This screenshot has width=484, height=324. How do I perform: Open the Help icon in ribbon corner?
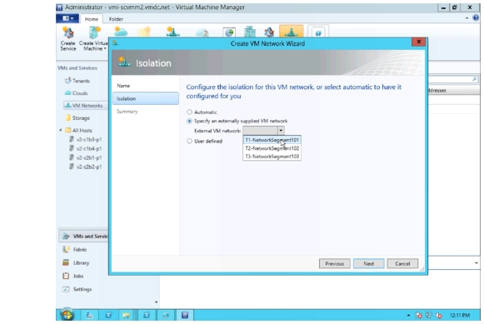[476, 18]
